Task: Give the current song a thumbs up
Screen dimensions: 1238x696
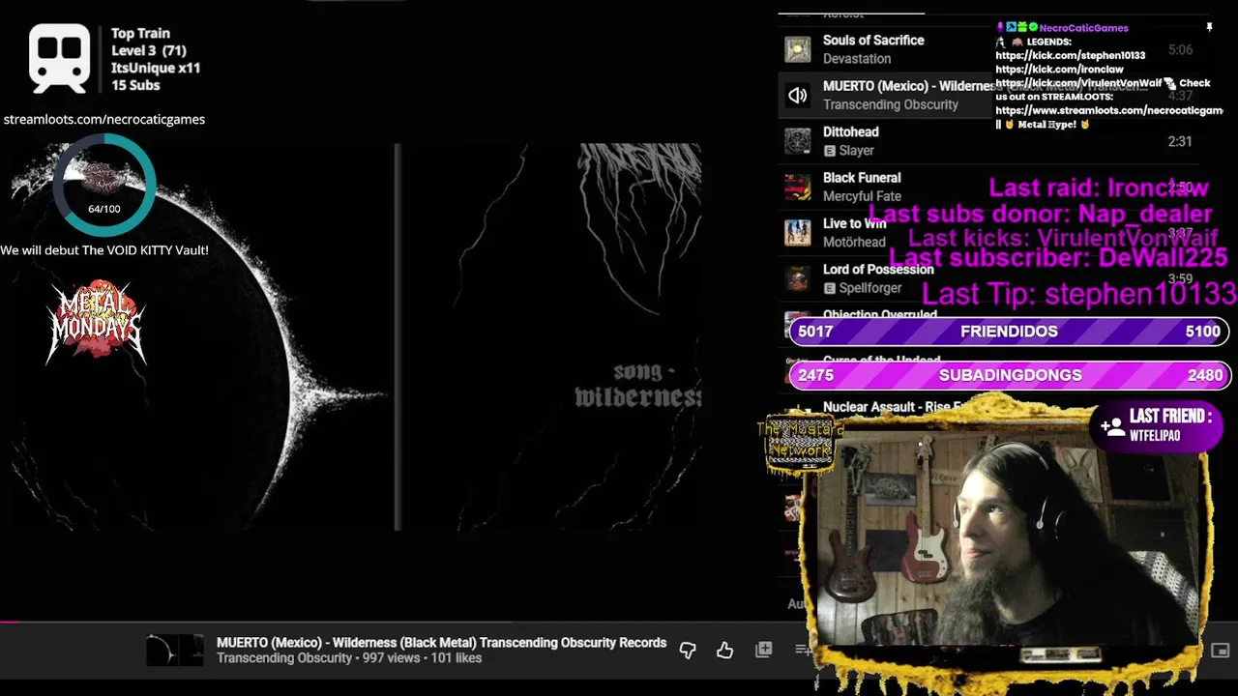Action: (724, 651)
